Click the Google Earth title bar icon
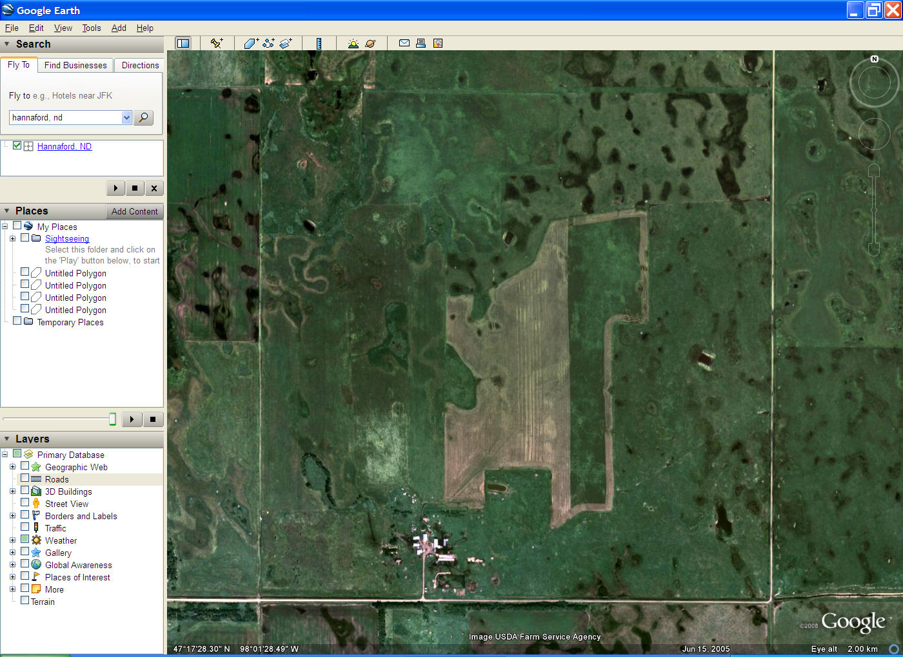Viewport: 903px width, 657px height. tap(8, 10)
